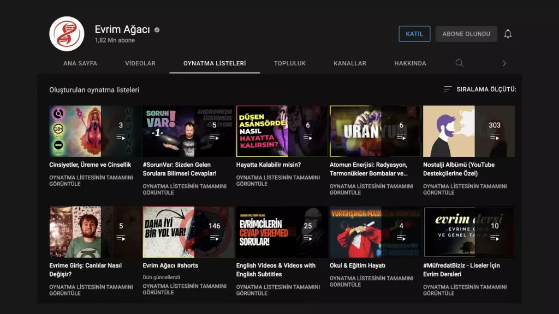
Task: Toggle the notification bell for the channel
Action: 508,34
